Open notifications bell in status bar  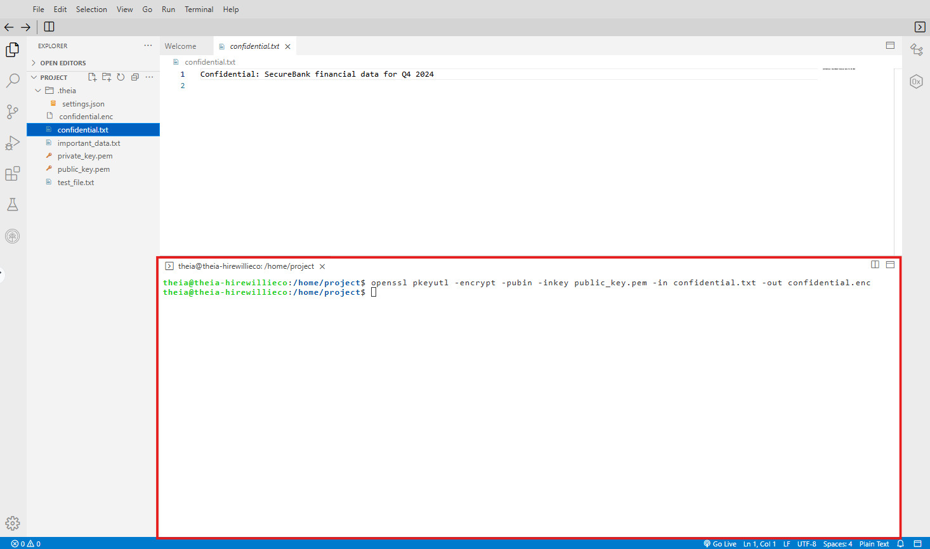point(900,544)
